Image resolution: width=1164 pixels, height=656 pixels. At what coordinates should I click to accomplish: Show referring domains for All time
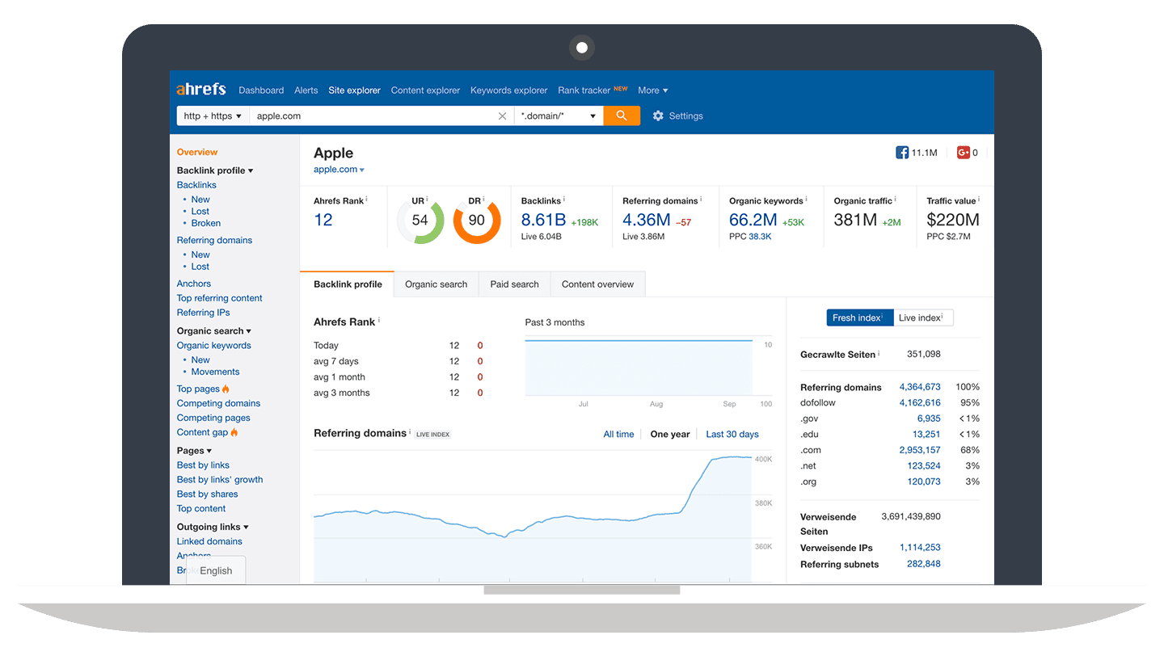[618, 434]
